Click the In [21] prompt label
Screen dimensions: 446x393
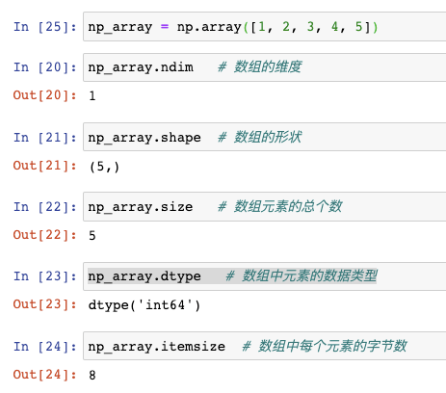coord(45,138)
